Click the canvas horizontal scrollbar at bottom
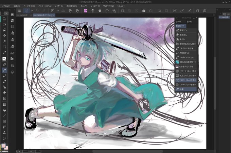This screenshot has height=153, width=231. coord(128,151)
